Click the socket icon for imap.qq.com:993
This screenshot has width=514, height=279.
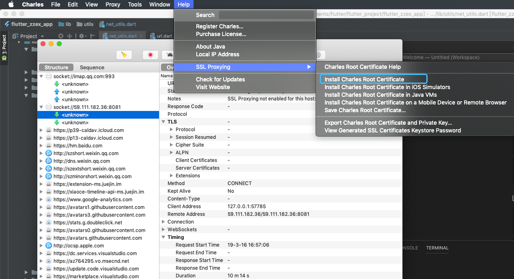point(49,77)
